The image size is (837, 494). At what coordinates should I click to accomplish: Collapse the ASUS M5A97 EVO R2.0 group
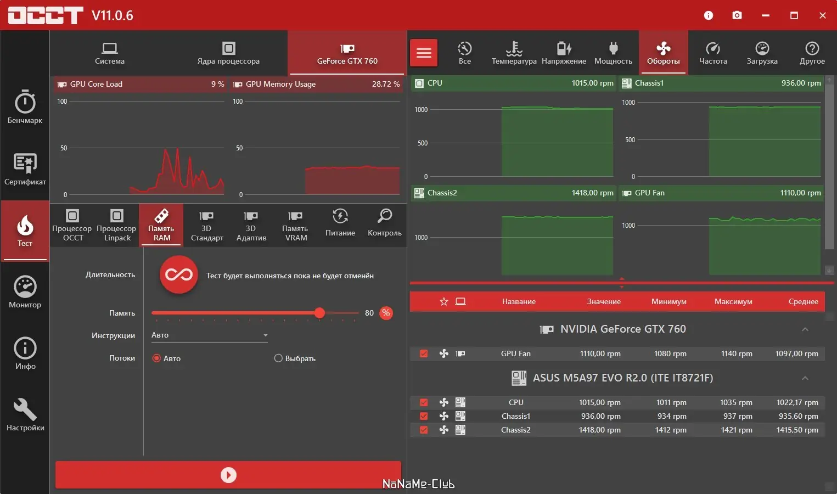click(x=805, y=378)
